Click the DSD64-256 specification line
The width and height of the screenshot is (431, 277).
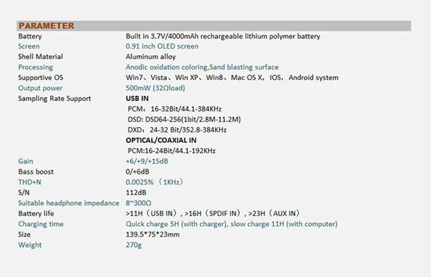(184, 120)
